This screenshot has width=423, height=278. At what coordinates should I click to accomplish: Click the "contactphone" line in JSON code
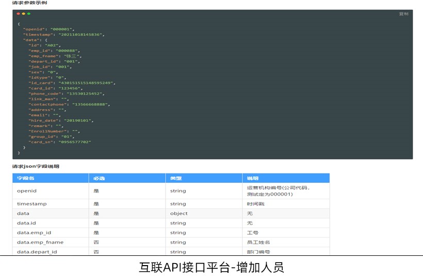pyautogui.click(x=69, y=105)
